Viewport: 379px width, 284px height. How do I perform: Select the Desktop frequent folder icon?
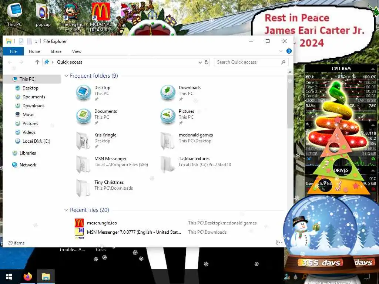[x=83, y=92]
